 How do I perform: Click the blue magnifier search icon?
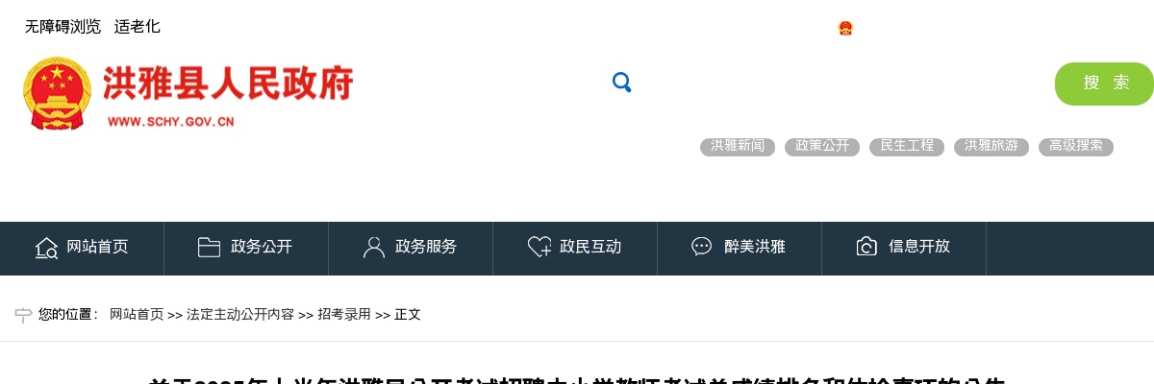click(x=621, y=83)
